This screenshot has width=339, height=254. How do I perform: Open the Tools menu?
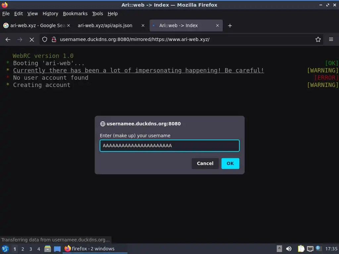click(x=98, y=14)
